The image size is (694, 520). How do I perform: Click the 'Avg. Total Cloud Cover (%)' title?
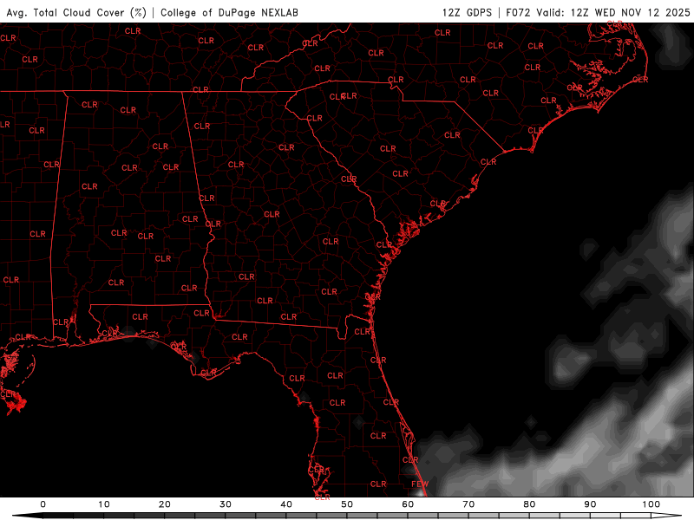tap(76, 12)
